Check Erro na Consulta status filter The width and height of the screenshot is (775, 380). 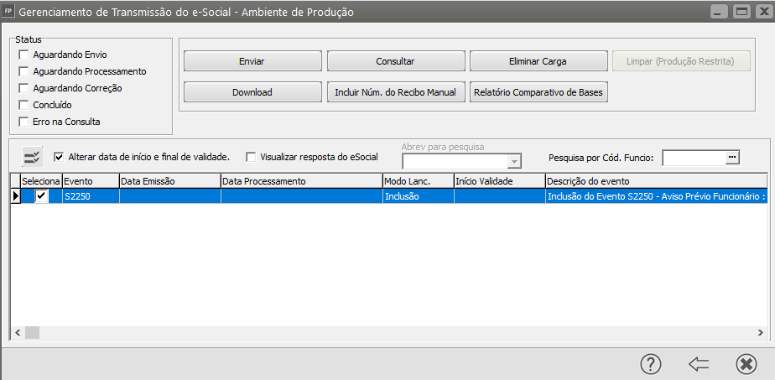(23, 122)
